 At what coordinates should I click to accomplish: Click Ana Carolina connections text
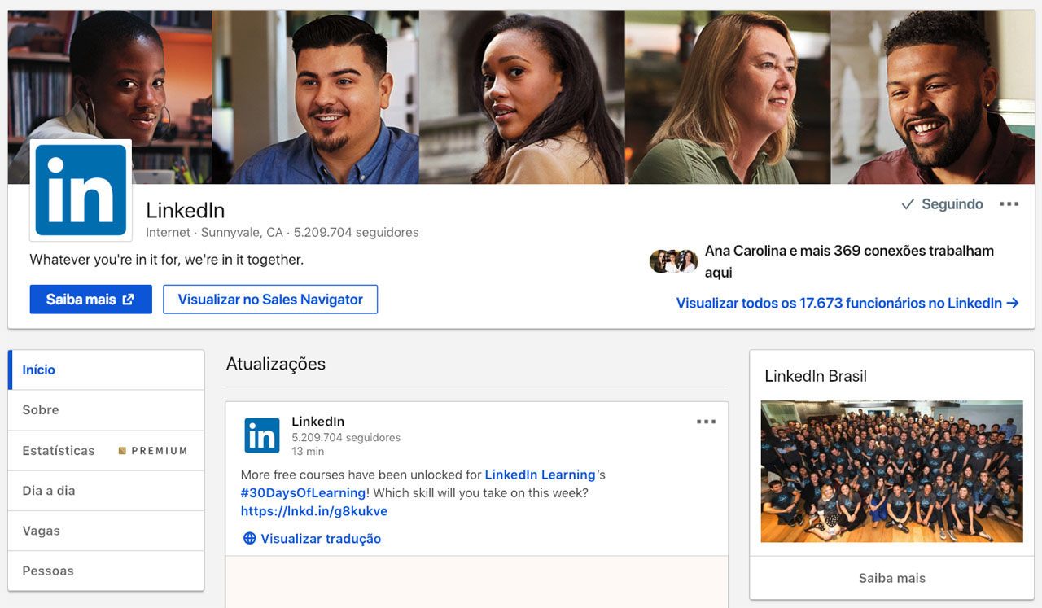pos(849,261)
